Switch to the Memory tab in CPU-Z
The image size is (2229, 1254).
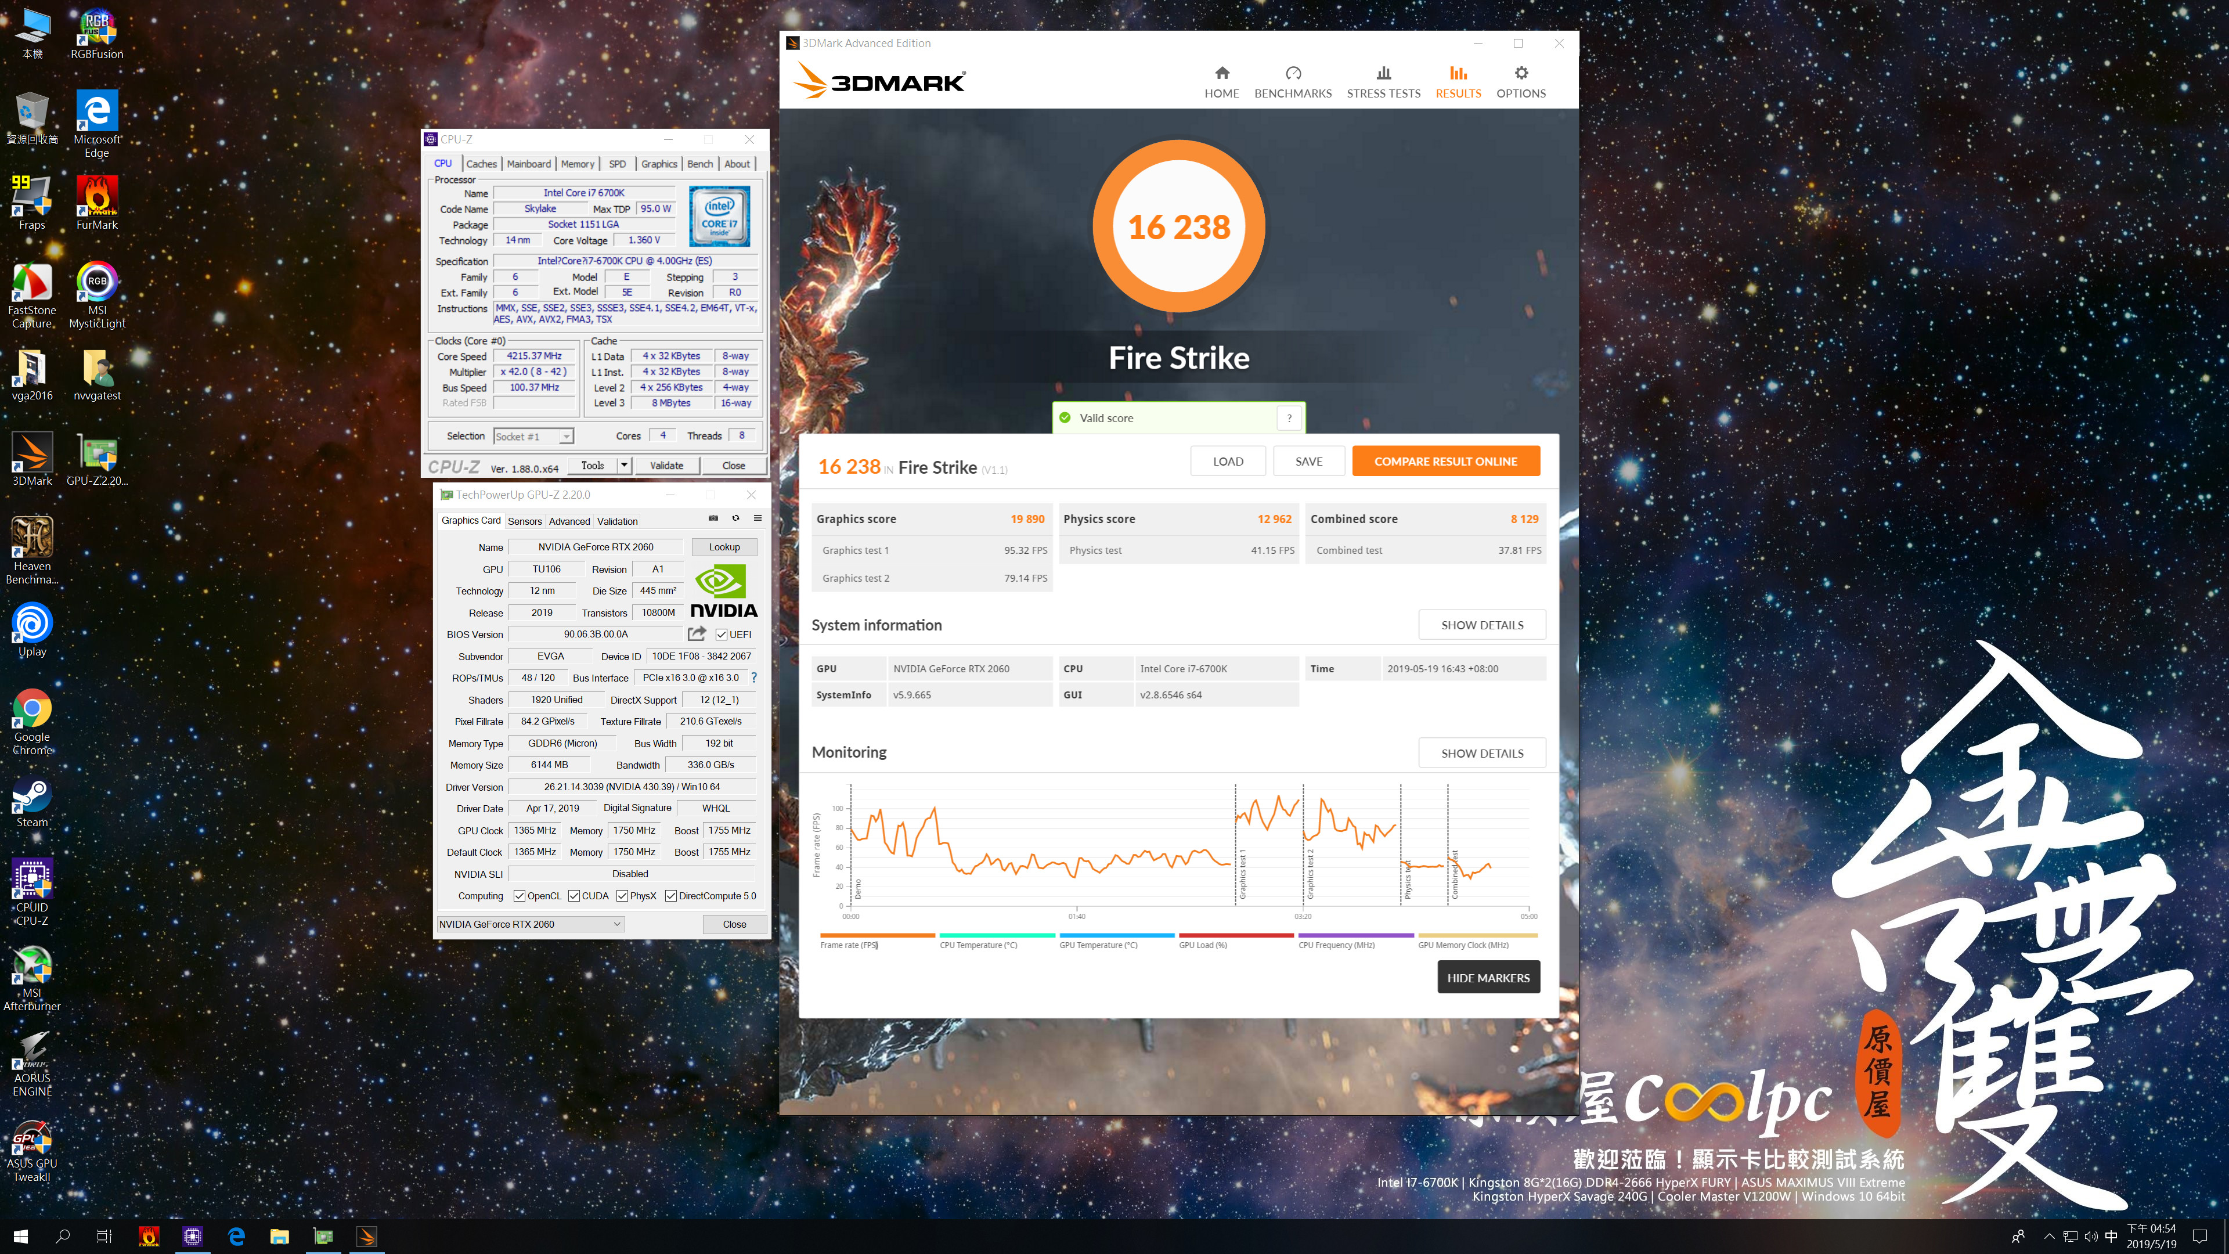(577, 164)
